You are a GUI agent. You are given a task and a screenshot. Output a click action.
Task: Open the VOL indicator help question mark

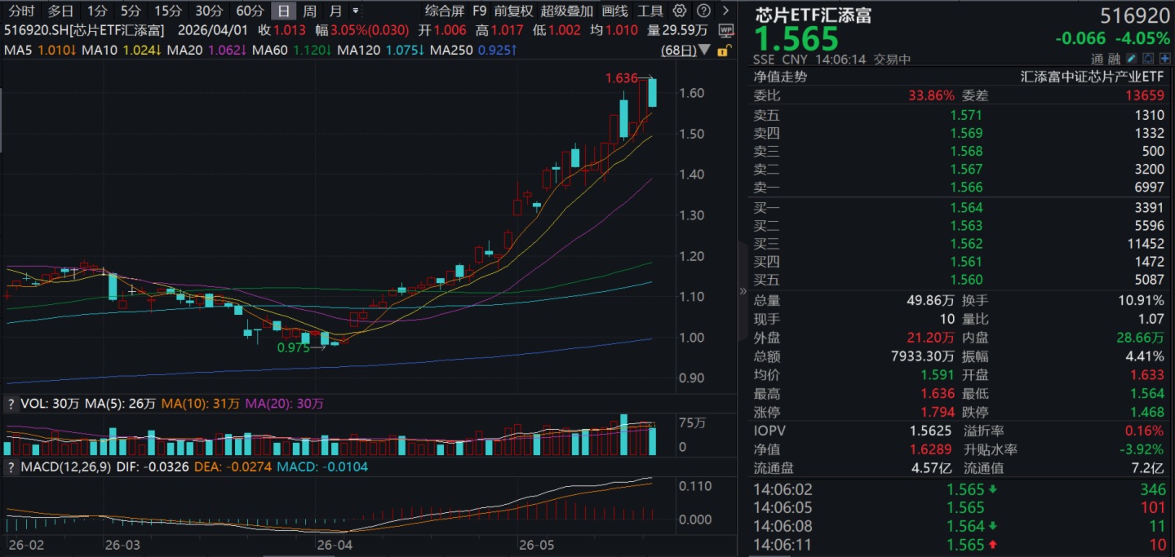[x=11, y=404]
